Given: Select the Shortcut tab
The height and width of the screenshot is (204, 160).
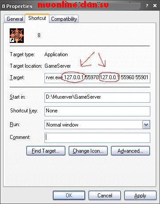Looking at the screenshot, I should coord(37,18).
